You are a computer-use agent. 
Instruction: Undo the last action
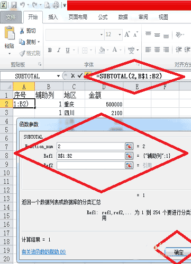click(22, 5)
